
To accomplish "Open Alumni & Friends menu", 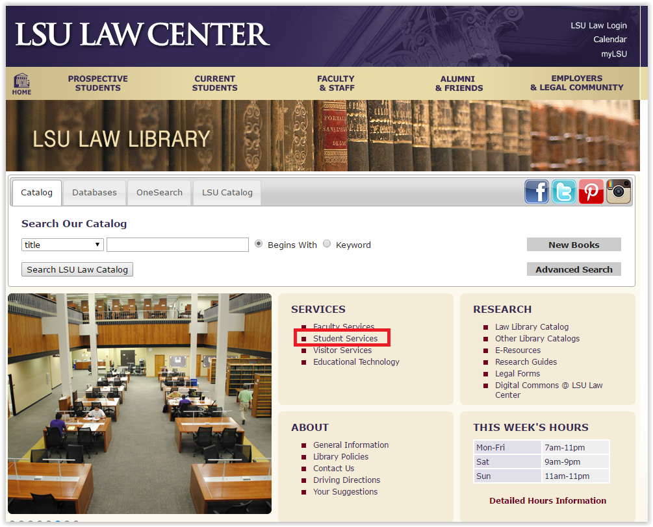I will (459, 84).
